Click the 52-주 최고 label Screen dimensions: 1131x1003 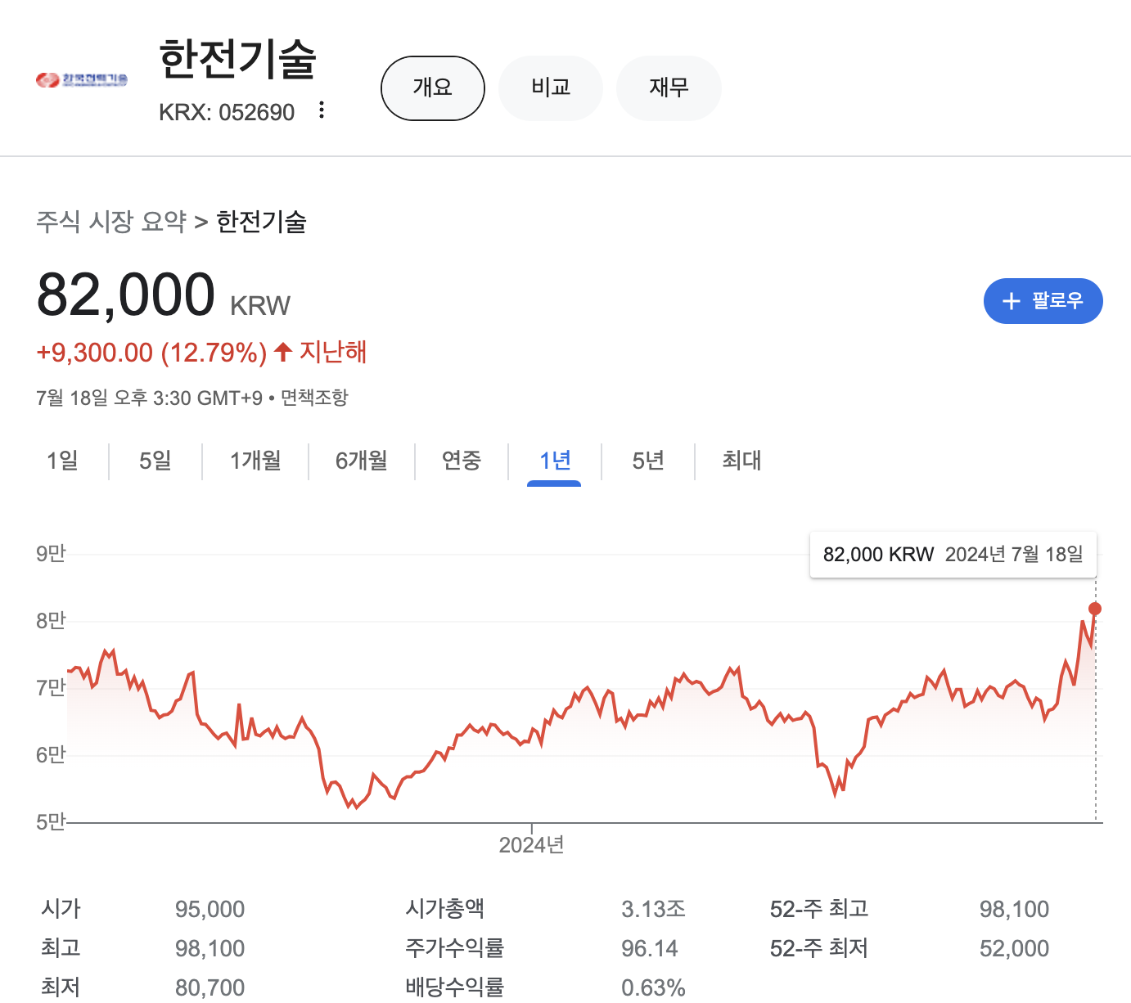(x=819, y=909)
